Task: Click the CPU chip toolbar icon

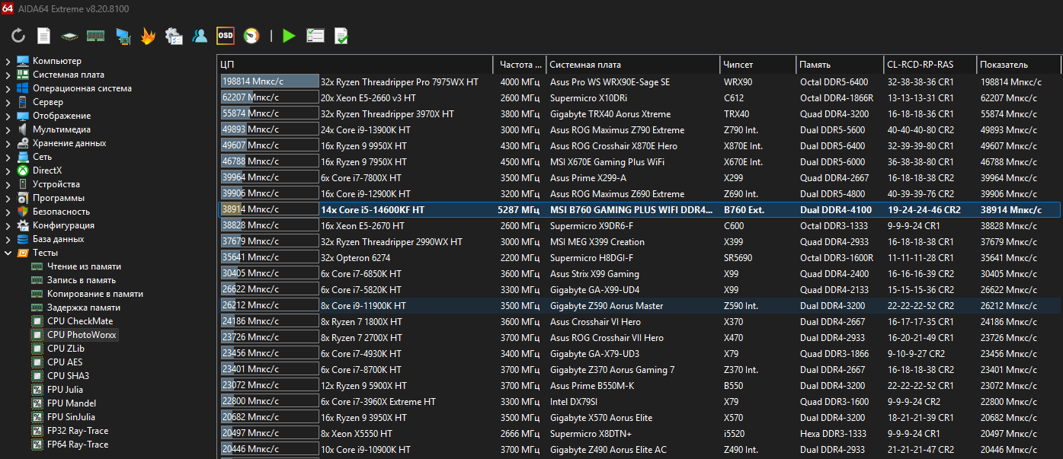Action: 69,35
